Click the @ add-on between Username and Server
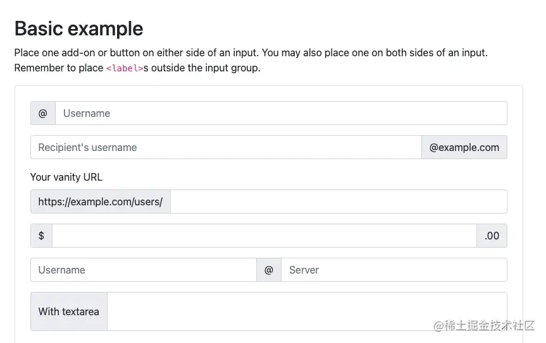 click(x=269, y=270)
